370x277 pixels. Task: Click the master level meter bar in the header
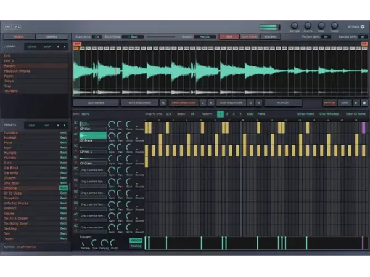[269, 27]
